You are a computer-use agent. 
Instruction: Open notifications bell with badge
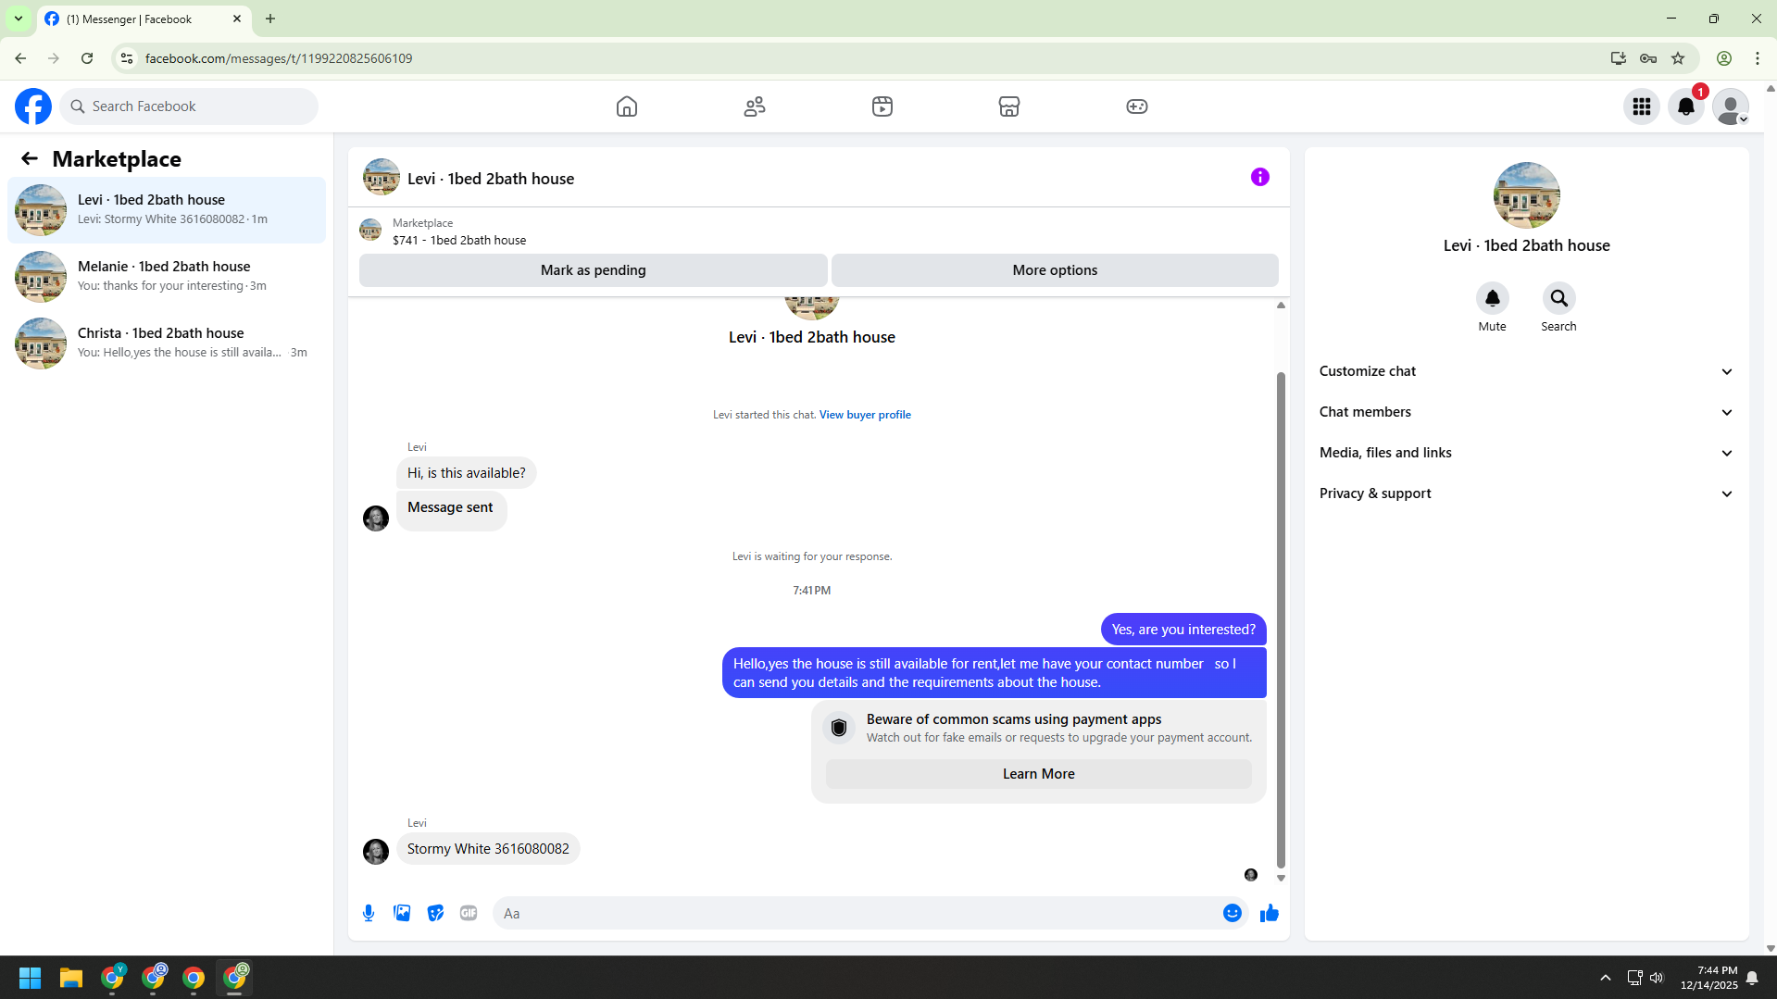point(1686,106)
